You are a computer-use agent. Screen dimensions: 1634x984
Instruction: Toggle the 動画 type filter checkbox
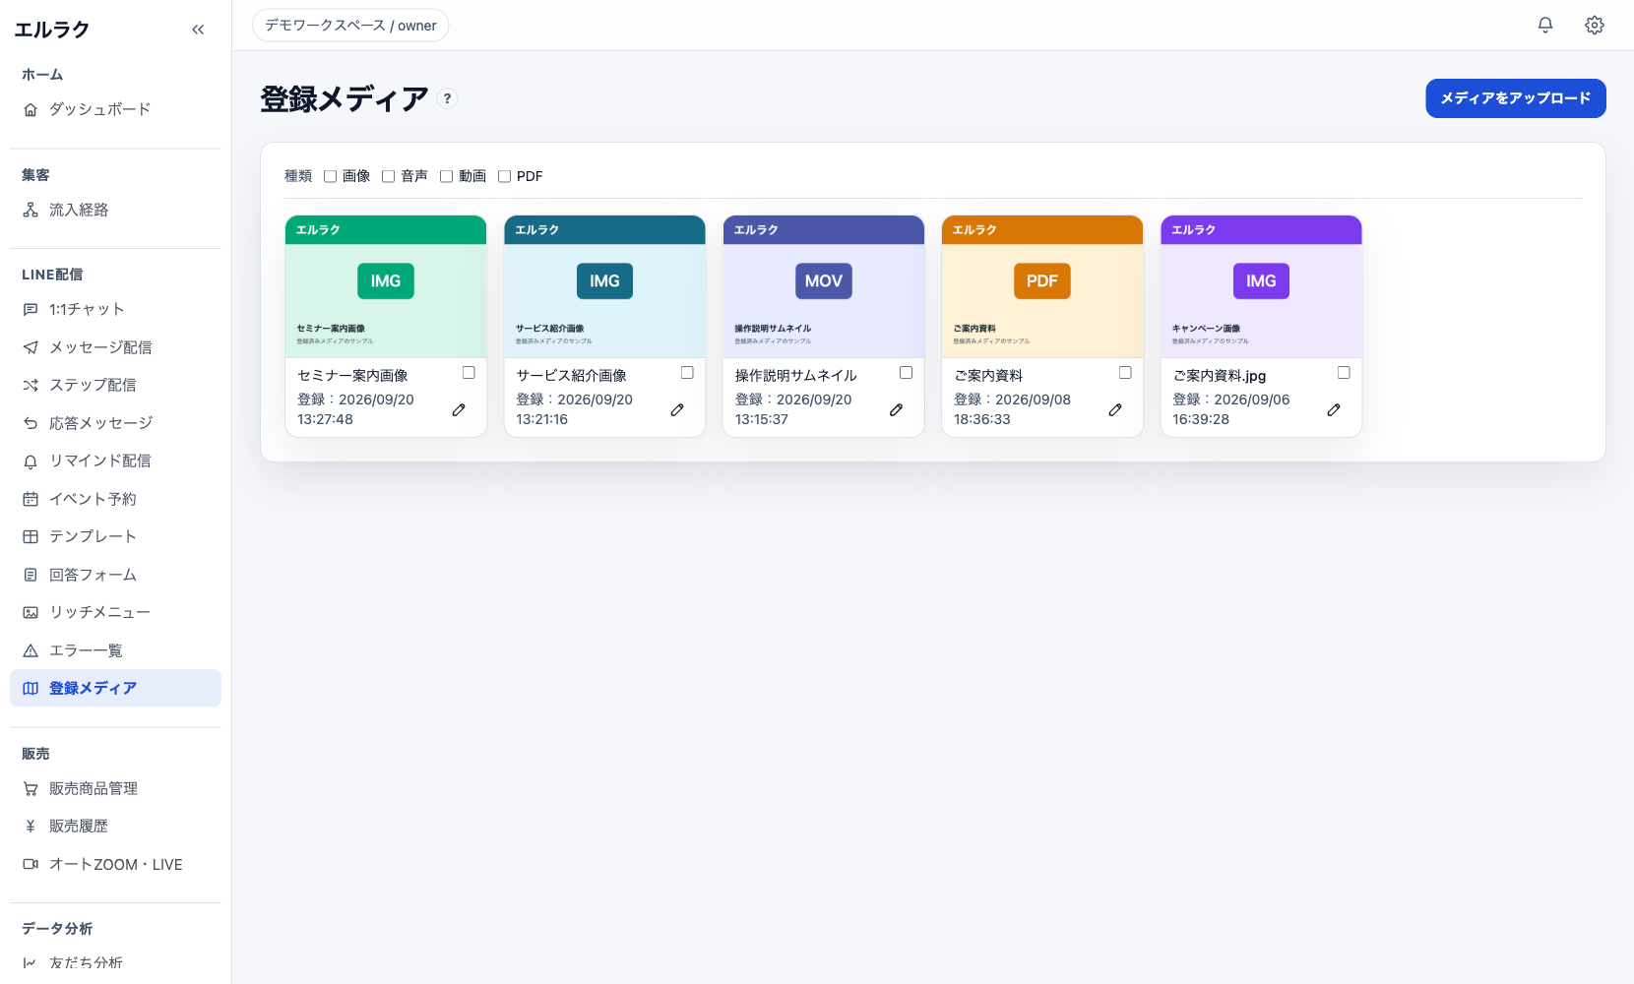coord(447,176)
